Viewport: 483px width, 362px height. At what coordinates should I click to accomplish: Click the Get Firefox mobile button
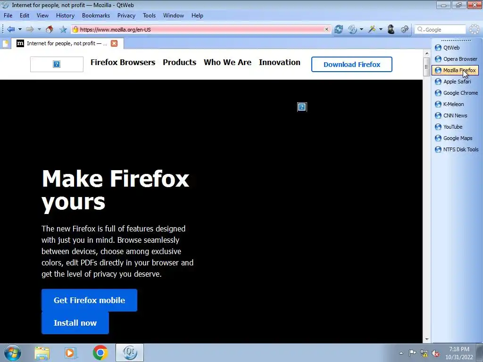(89, 300)
